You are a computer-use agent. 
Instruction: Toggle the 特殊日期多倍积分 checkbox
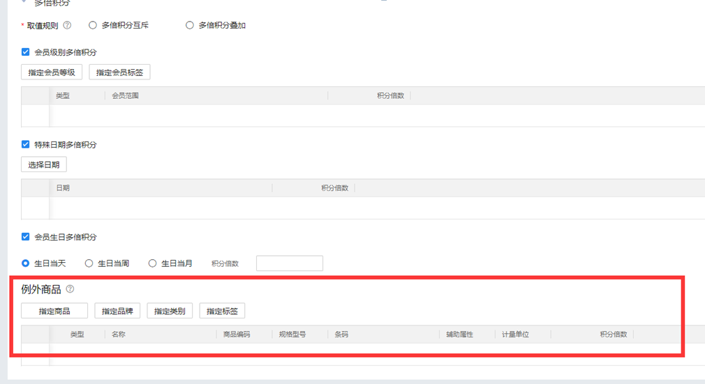26,145
